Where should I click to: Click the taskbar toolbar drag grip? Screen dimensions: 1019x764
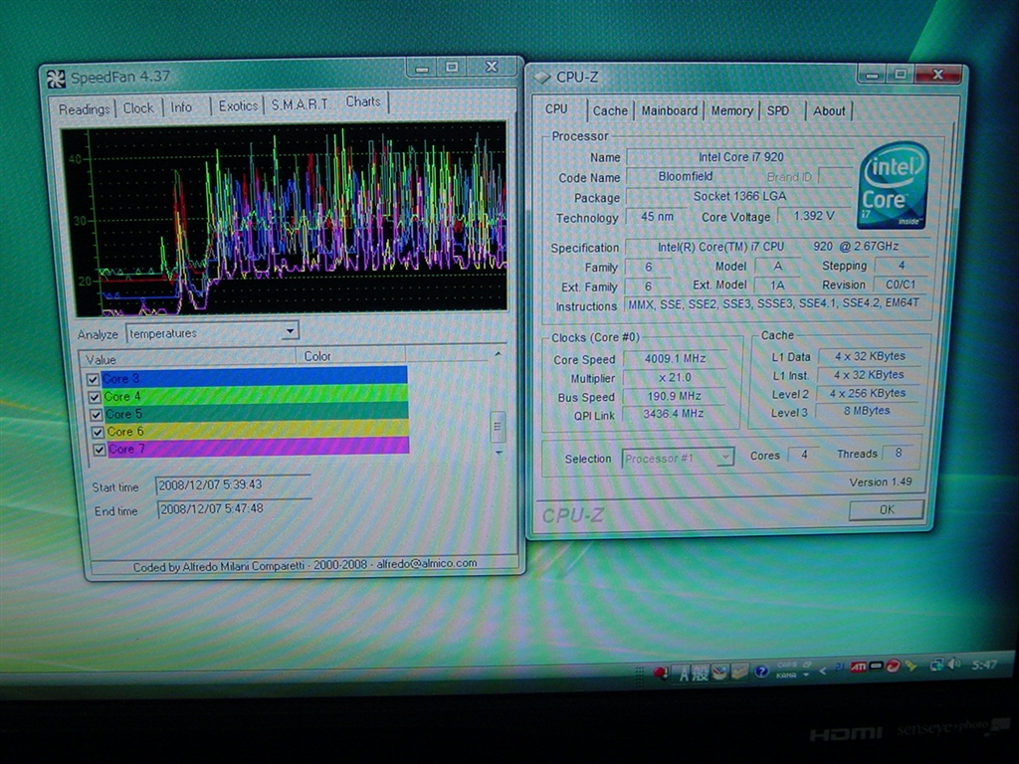coord(640,675)
